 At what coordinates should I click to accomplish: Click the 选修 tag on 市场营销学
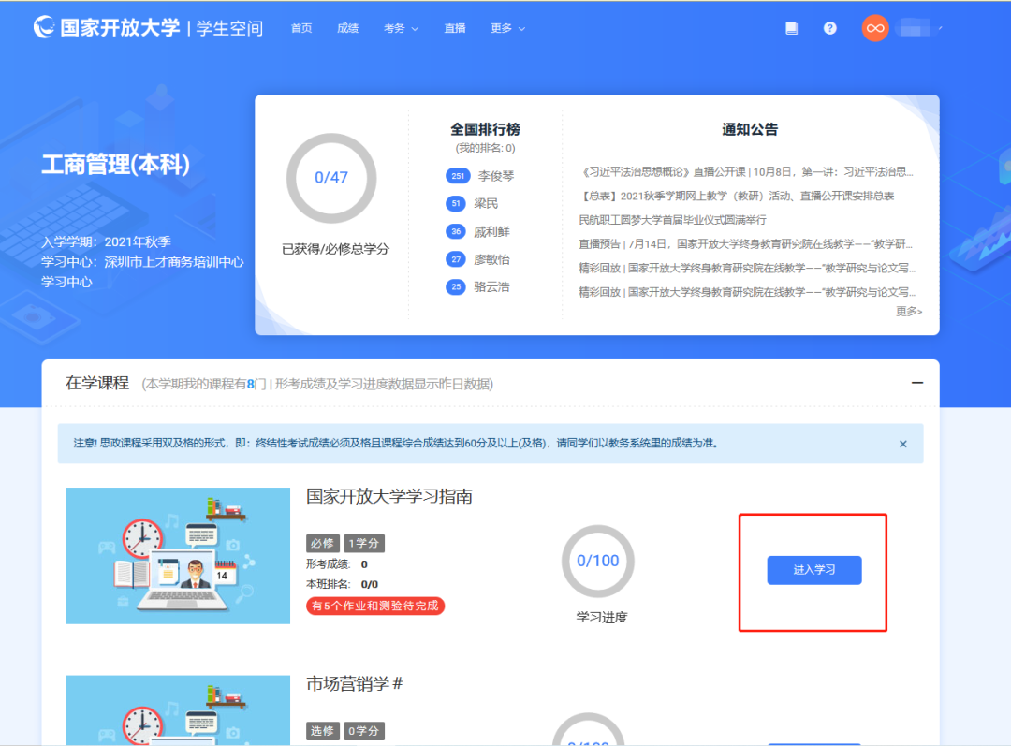click(x=322, y=730)
